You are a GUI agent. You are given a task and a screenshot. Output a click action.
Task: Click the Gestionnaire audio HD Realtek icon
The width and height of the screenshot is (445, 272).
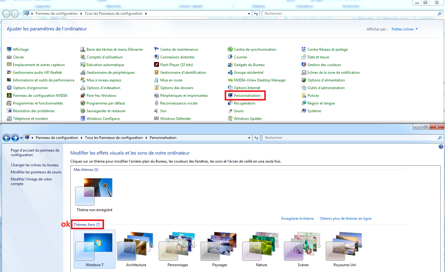(x=9, y=72)
